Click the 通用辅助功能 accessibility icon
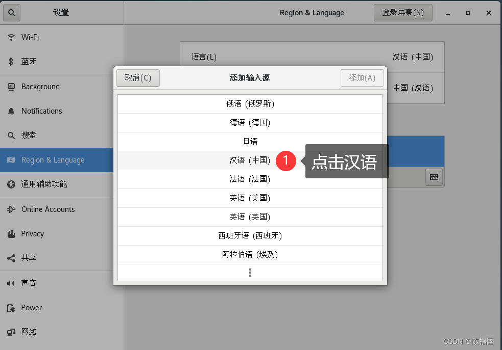Image resolution: width=502 pixels, height=350 pixels. [x=11, y=184]
